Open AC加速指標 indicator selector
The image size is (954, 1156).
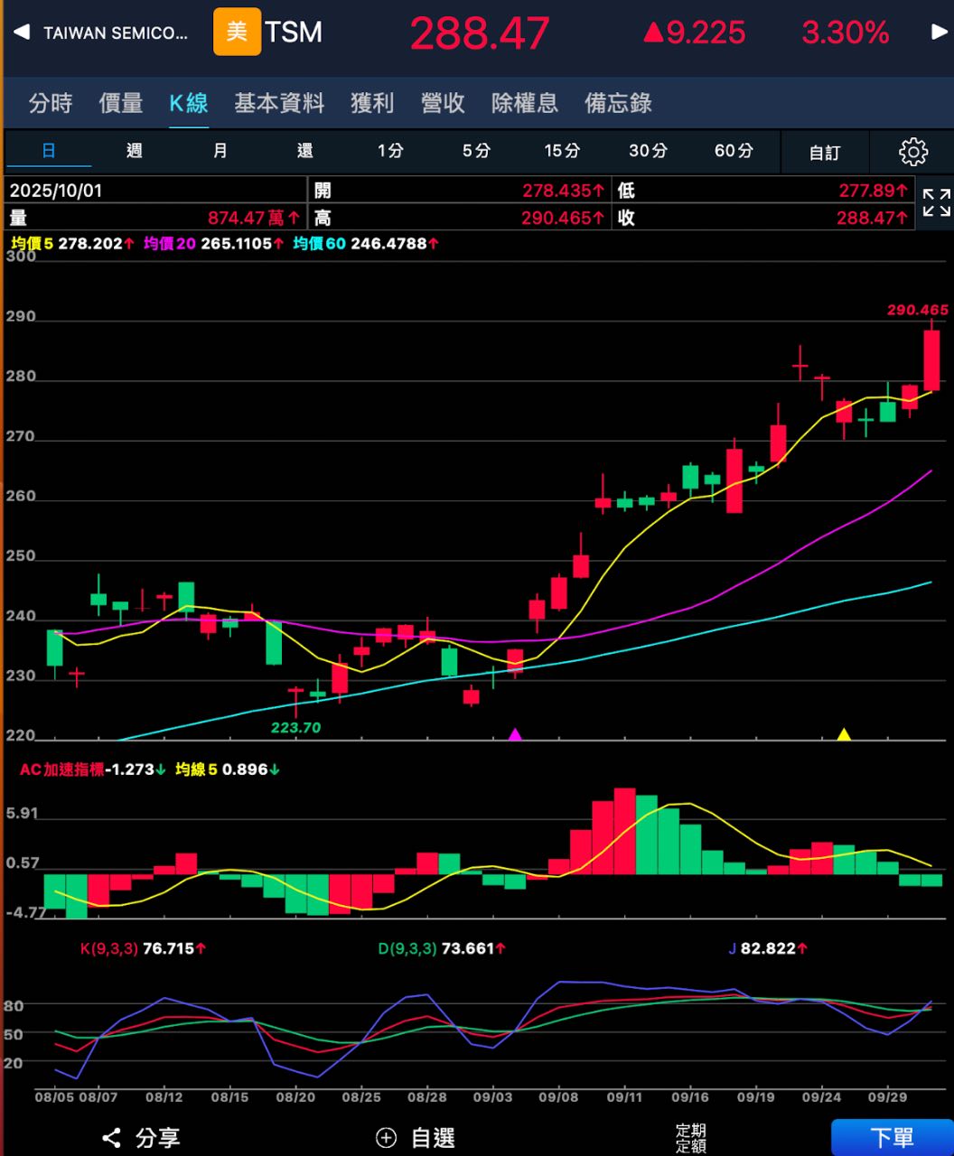click(x=61, y=769)
